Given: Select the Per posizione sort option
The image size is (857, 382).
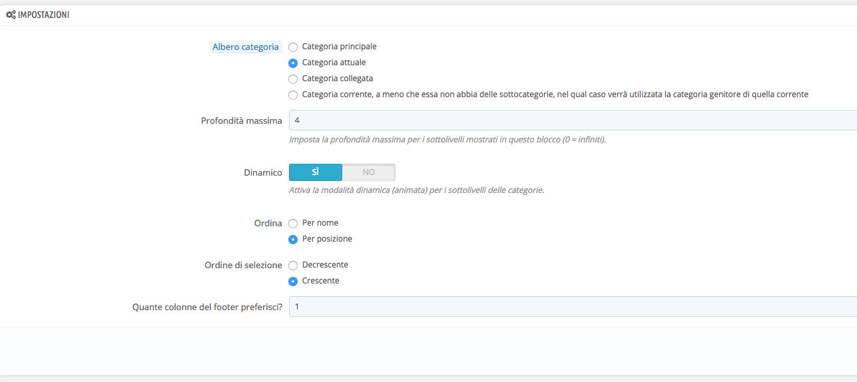Looking at the screenshot, I should tap(293, 240).
